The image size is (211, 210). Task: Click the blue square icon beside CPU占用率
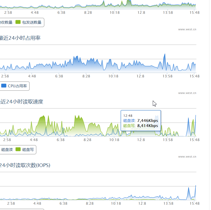click(x=4, y=86)
